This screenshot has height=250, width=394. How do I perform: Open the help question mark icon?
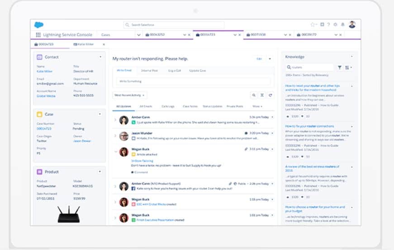coord(328,24)
